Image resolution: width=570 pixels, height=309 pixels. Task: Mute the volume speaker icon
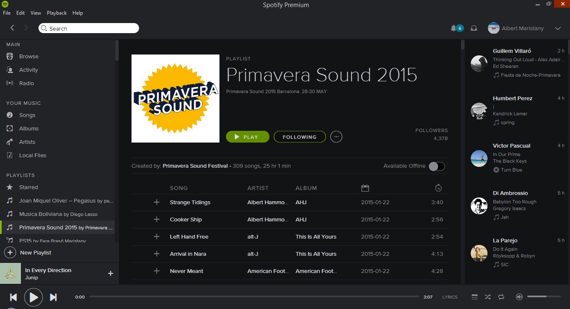[519, 297]
